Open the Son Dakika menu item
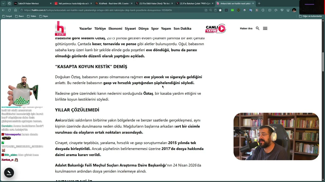The image size is (325, 182). point(182,29)
